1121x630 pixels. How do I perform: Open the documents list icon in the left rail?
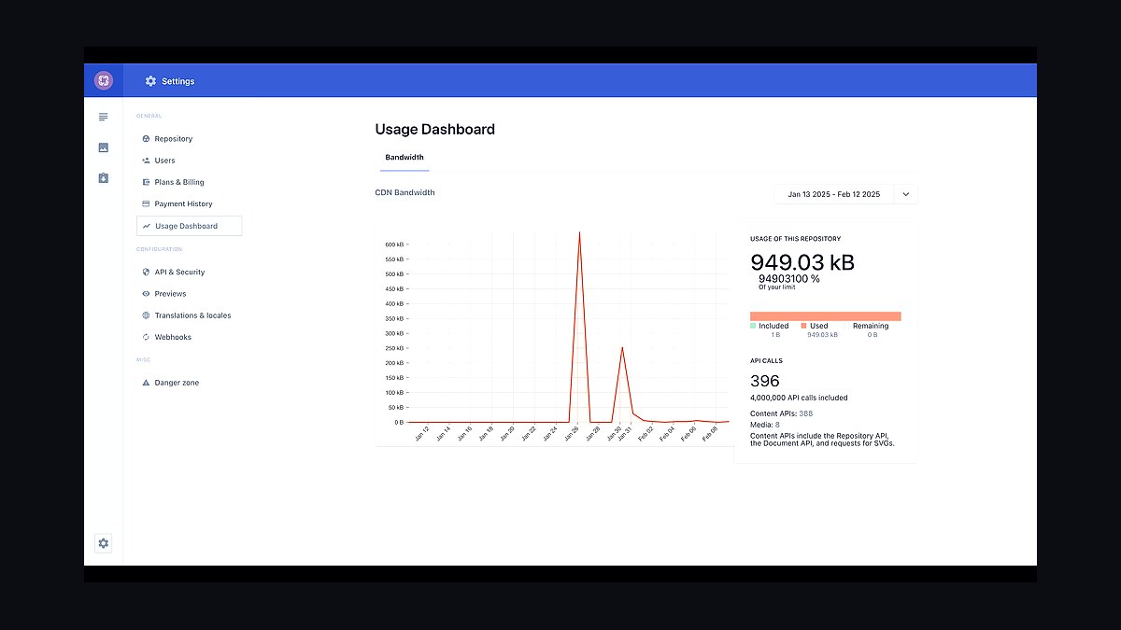(103, 117)
